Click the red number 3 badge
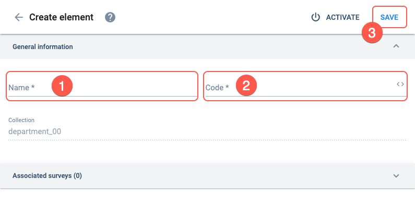This screenshot has height=215, width=415. pyautogui.click(x=372, y=32)
